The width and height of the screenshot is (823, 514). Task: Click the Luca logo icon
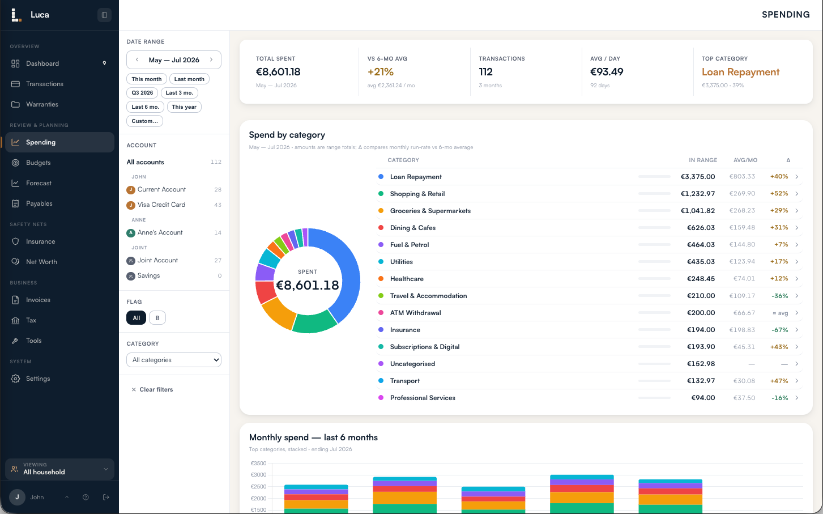[x=16, y=15]
